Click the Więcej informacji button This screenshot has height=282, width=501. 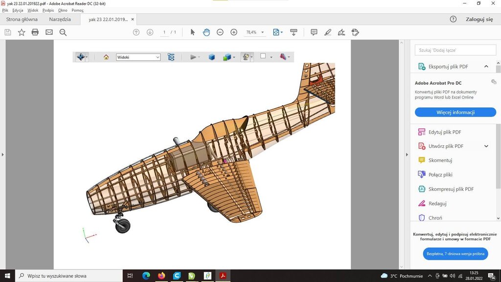point(455,112)
